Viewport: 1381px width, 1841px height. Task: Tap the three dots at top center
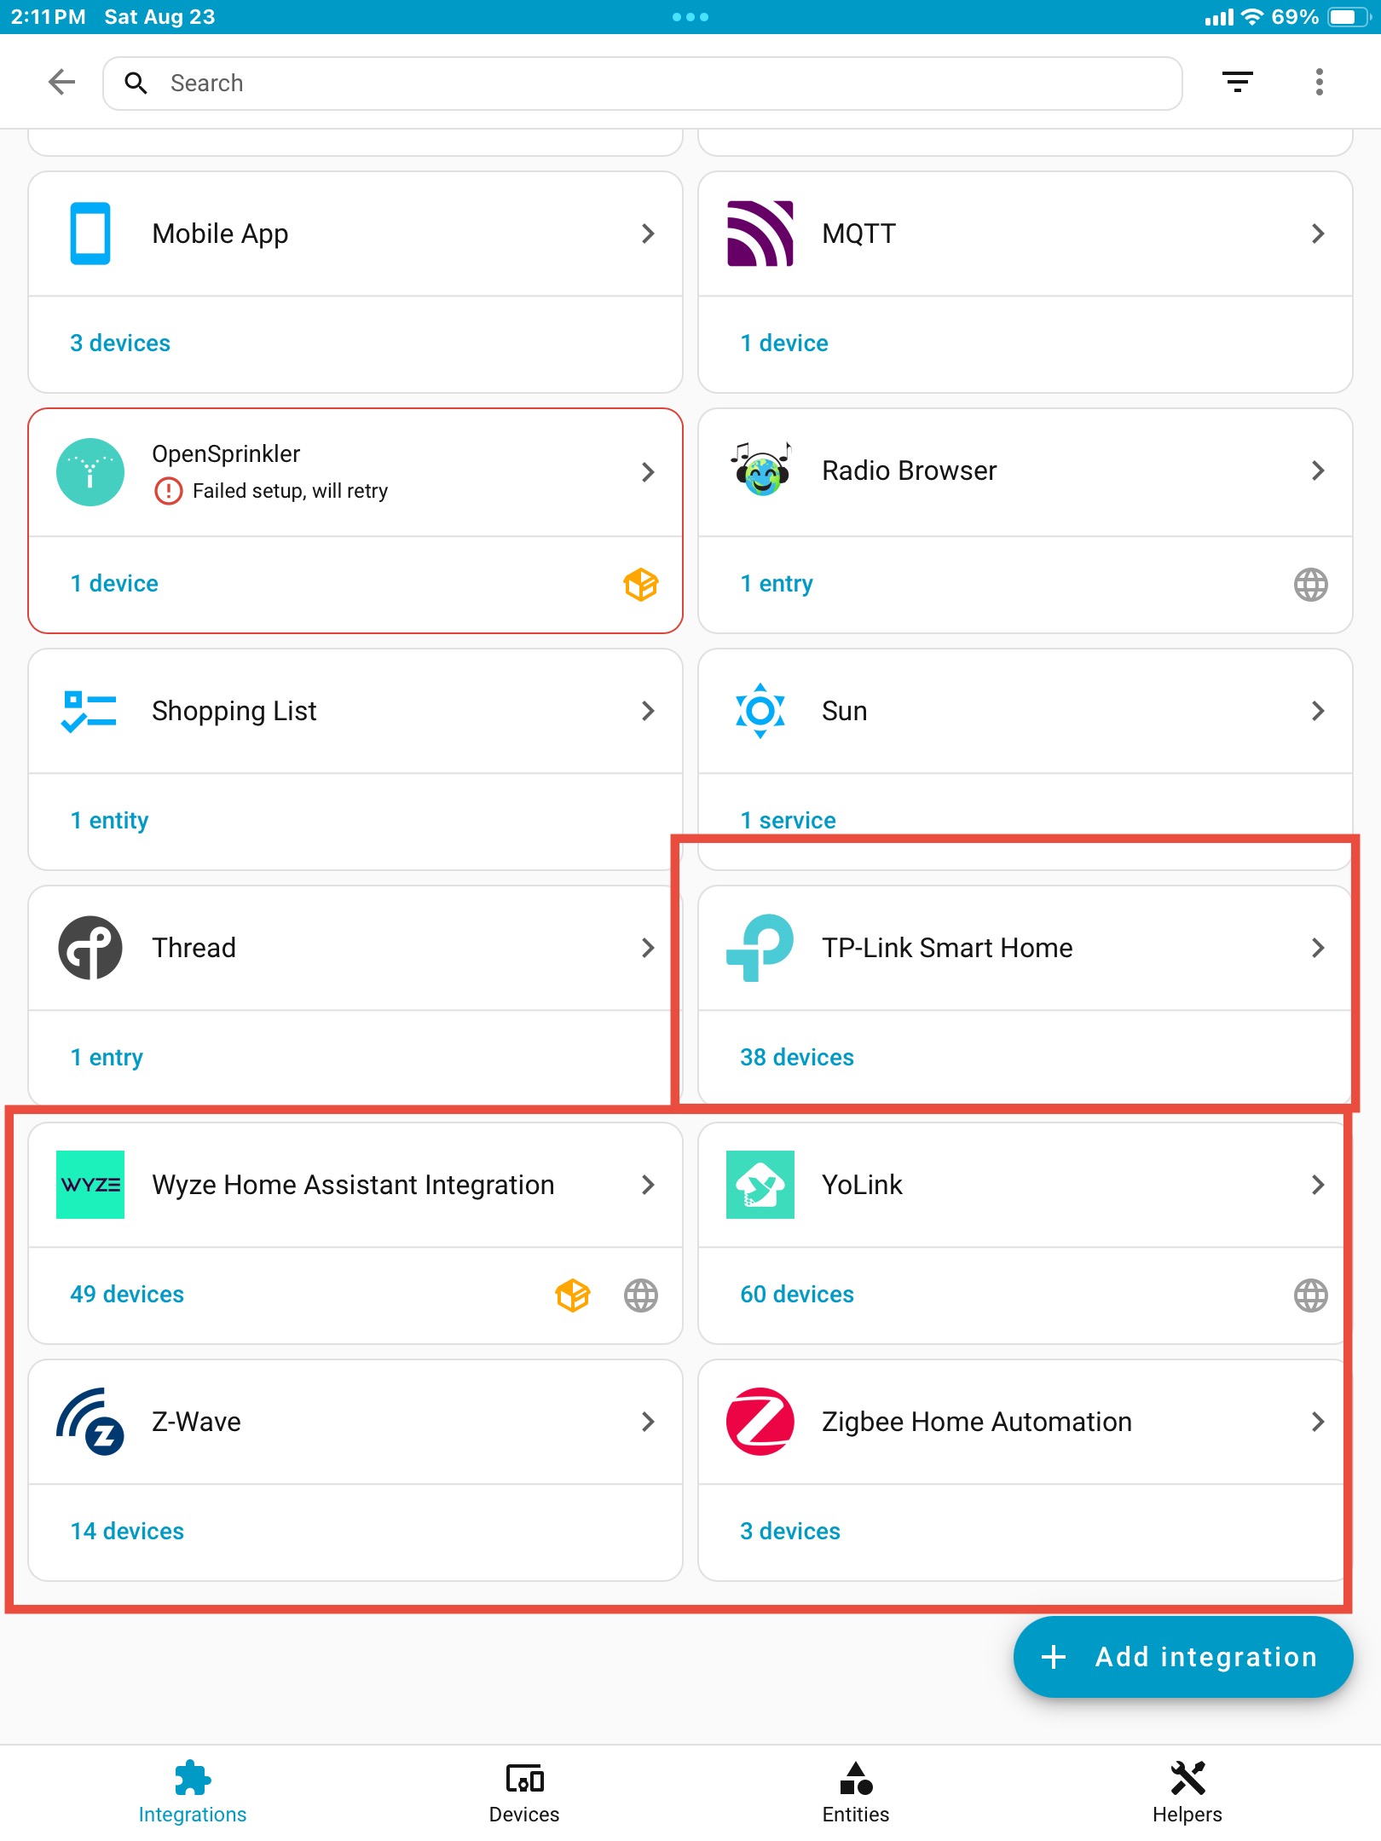point(690,17)
